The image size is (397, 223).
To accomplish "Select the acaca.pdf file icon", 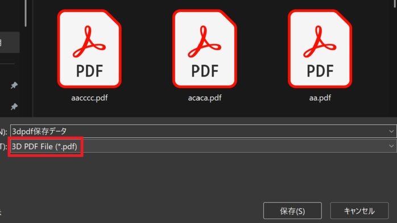I will pos(205,49).
